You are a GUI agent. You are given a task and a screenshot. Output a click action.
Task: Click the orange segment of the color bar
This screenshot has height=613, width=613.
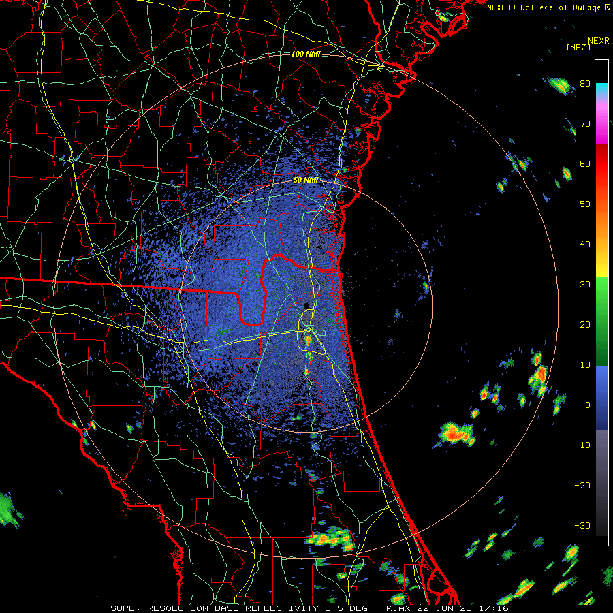601,223
